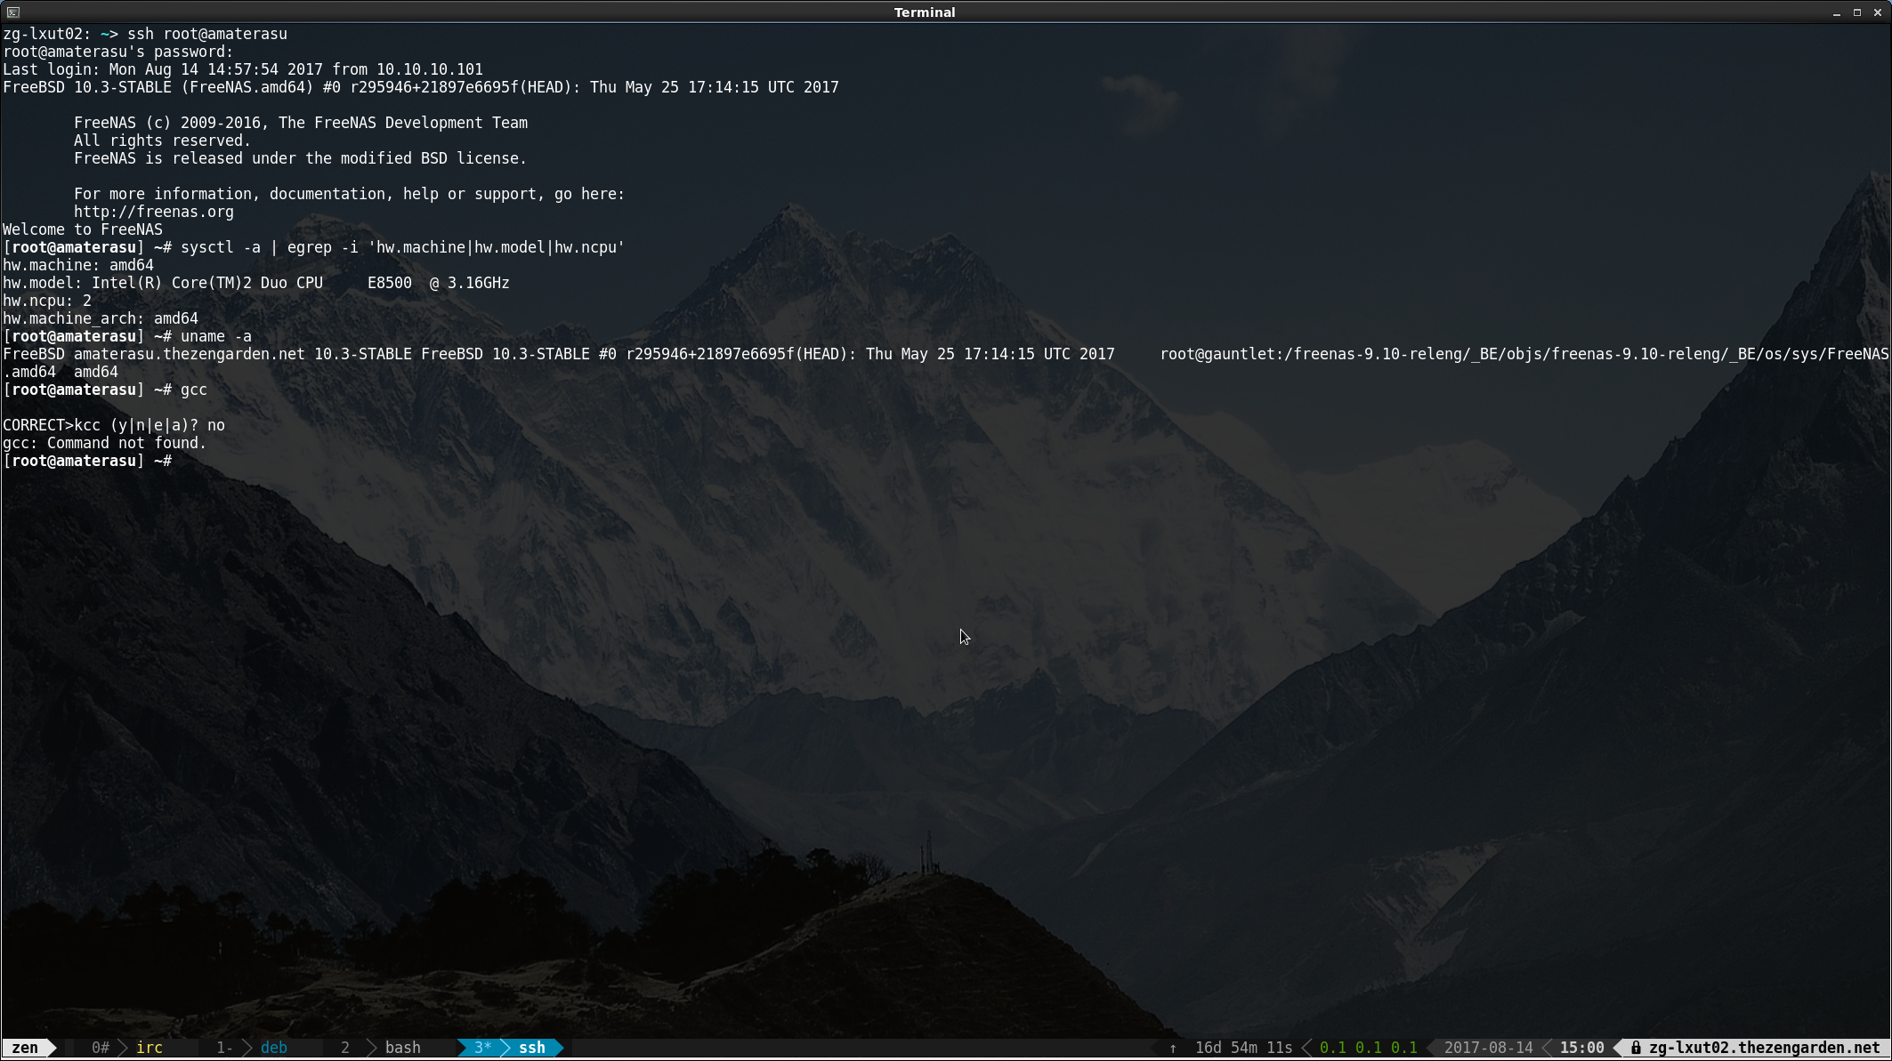
Task: Click the lock icon in status bar
Action: 1636,1048
